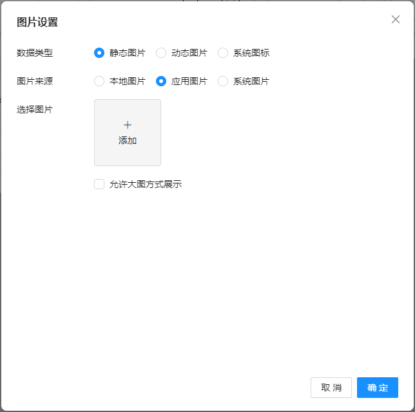Click the plus icon in the add tile
Viewport: 415px width, 412px height.
(x=128, y=125)
